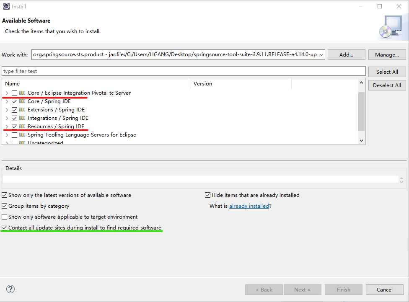Toggle Group items by category checkbox
Viewport: 409px width, 302px height.
click(5, 206)
